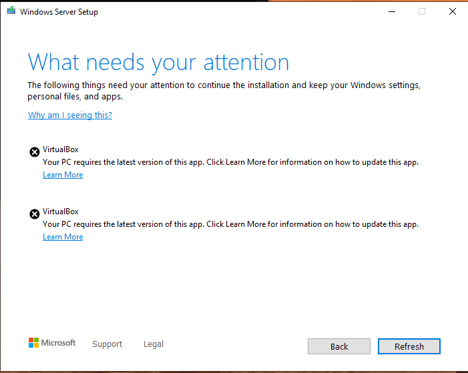Go Back to the previous setup step
The height and width of the screenshot is (373, 468).
tap(339, 346)
